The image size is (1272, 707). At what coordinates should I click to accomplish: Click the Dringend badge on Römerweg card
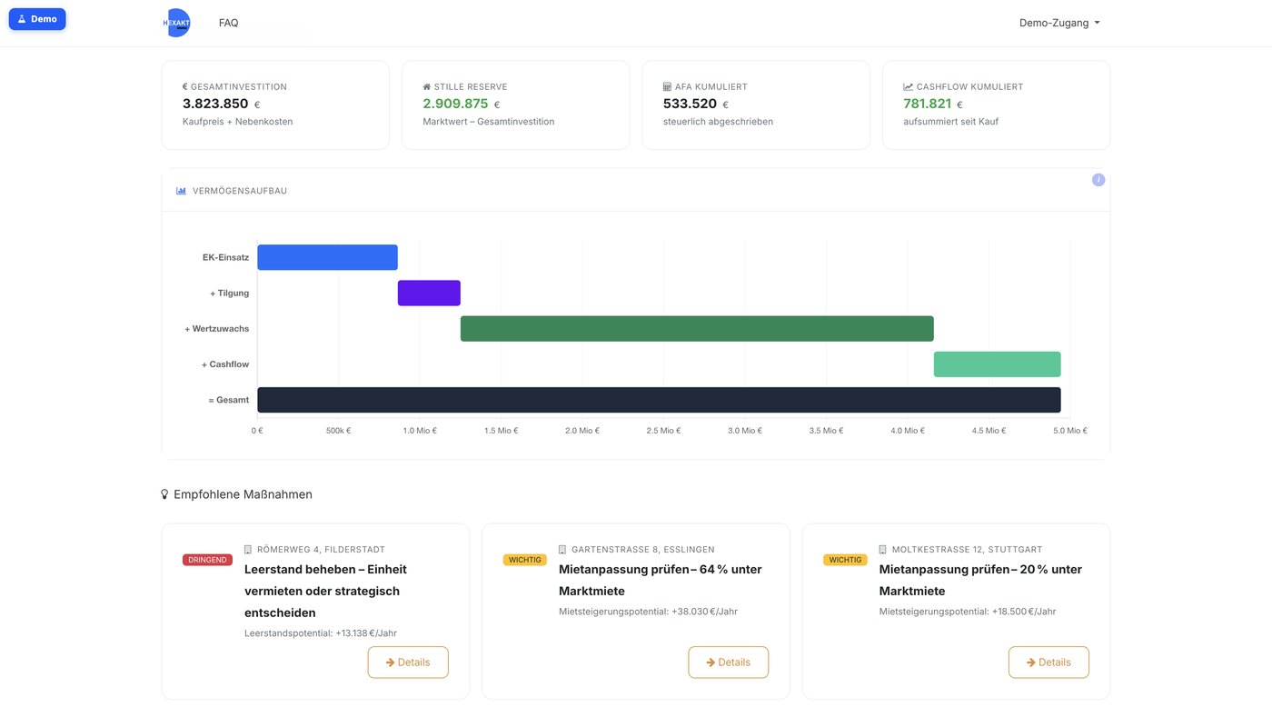pyautogui.click(x=207, y=560)
